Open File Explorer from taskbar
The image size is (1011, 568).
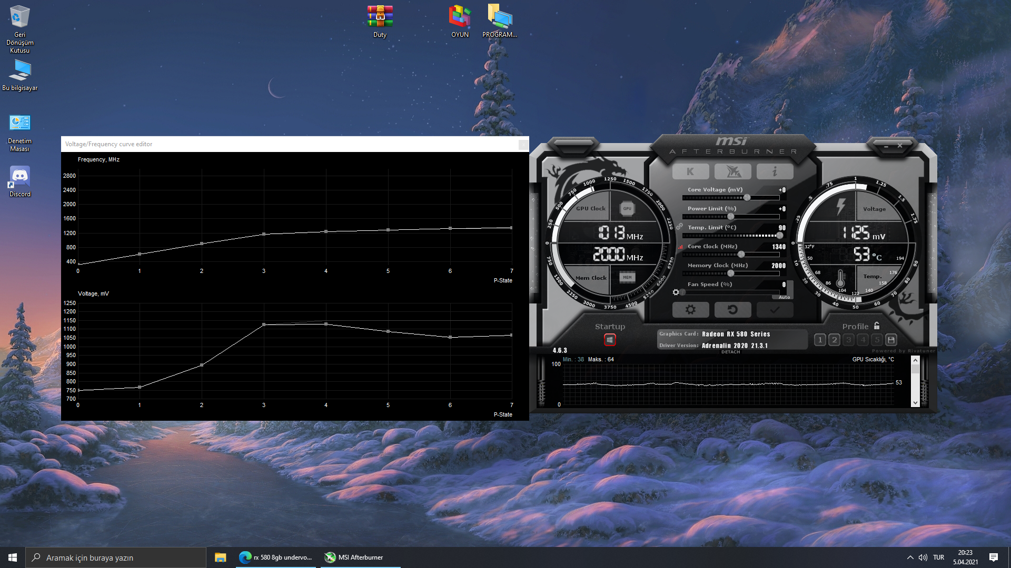(220, 557)
